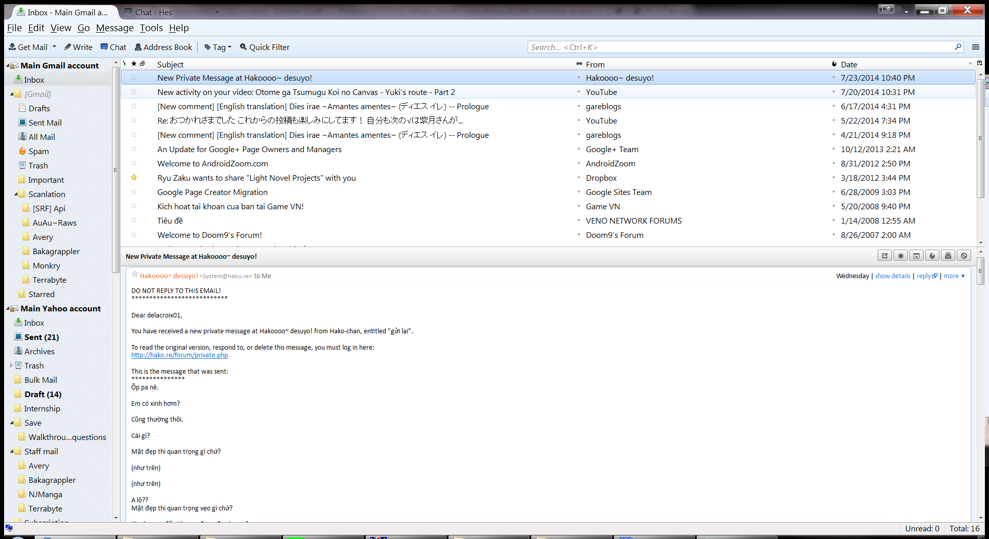
Task: Click the column picker icon
Action: pos(979,63)
